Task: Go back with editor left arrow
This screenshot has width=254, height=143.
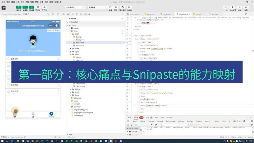Action: tap(135, 18)
